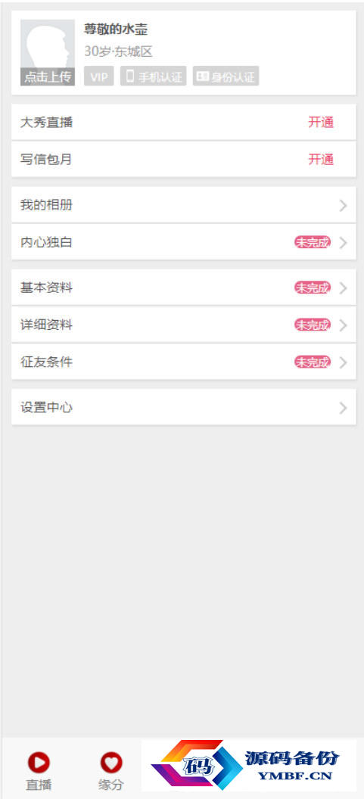Viewport: 364px width, 799px height.
Task: Click the 源码备份 logo banner
Action: [249, 766]
